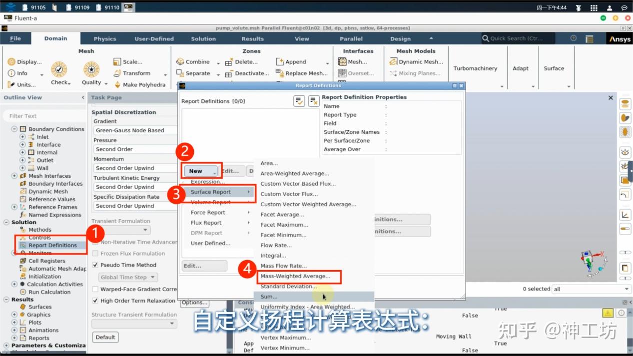Open the Adapt ribbon group
Image resolution: width=633 pixels, height=356 pixels.
click(x=521, y=68)
